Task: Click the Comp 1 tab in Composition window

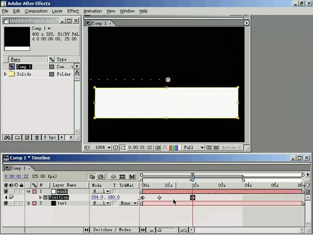Action: [99, 23]
